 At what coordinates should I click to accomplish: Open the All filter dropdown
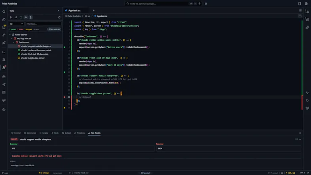[x=16, y=24]
